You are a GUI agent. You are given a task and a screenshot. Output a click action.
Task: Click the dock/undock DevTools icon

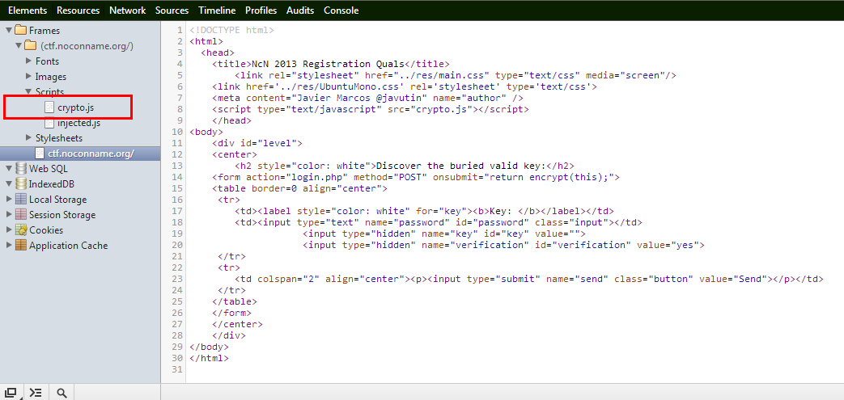point(11,393)
